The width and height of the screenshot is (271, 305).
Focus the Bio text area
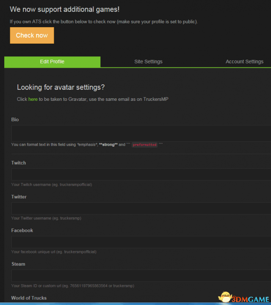tap(141, 133)
